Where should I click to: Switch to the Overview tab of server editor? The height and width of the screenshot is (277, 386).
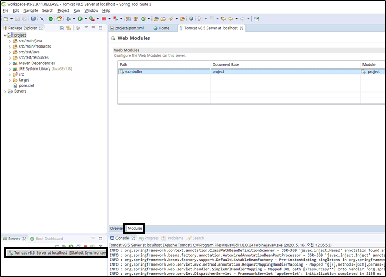pos(116,228)
